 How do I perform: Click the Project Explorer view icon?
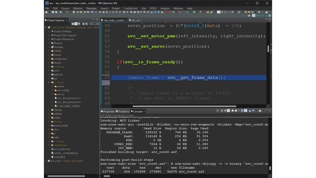46,20
